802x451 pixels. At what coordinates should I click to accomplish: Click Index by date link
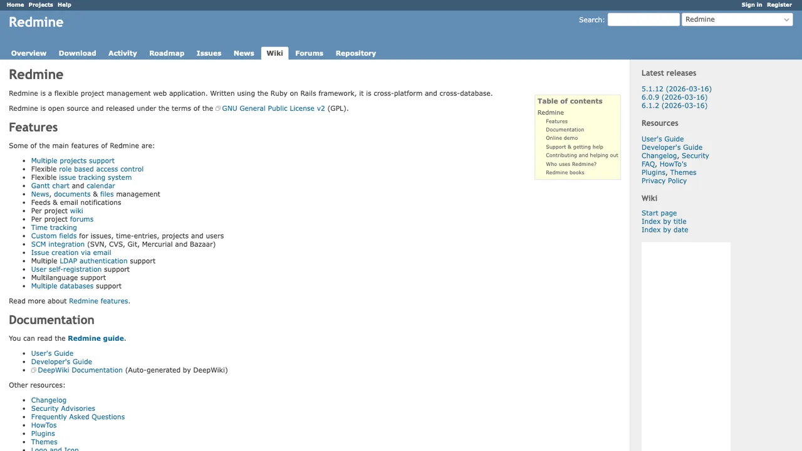tap(665, 230)
